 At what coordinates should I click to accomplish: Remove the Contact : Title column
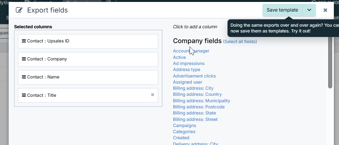[153, 95]
